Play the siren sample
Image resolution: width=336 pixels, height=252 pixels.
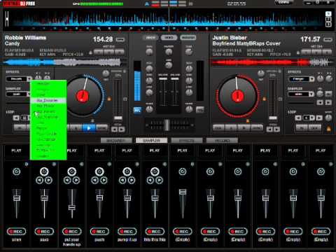click(16, 150)
